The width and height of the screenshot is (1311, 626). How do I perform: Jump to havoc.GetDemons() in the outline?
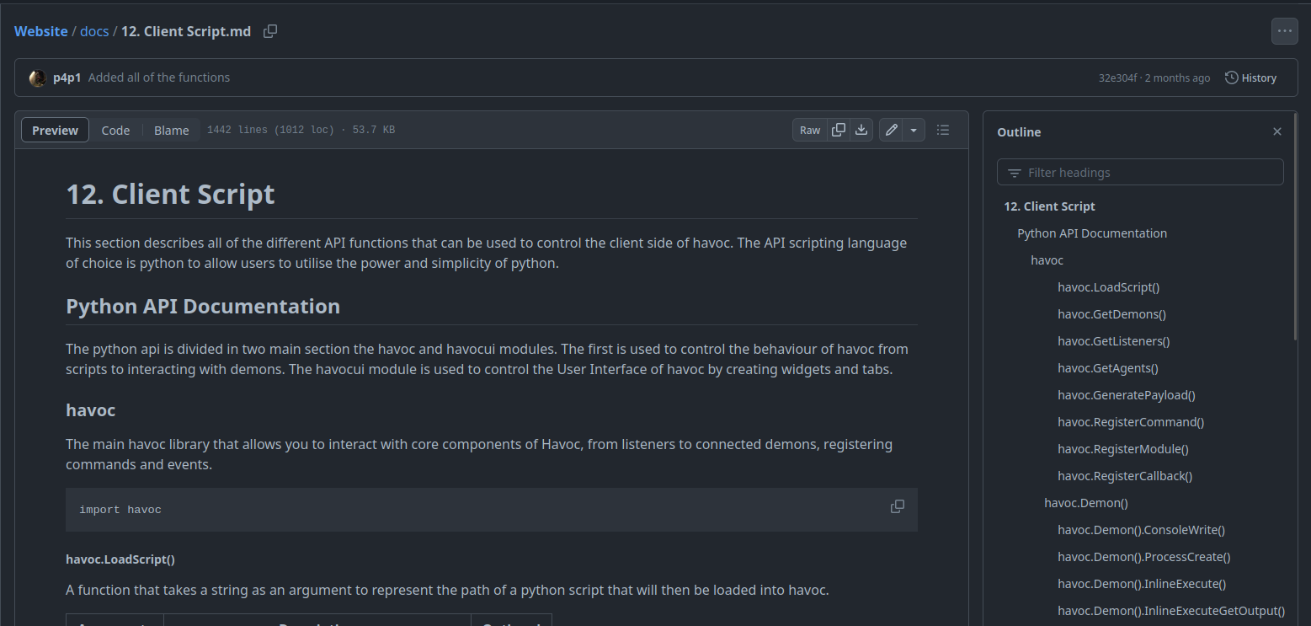coord(1111,314)
